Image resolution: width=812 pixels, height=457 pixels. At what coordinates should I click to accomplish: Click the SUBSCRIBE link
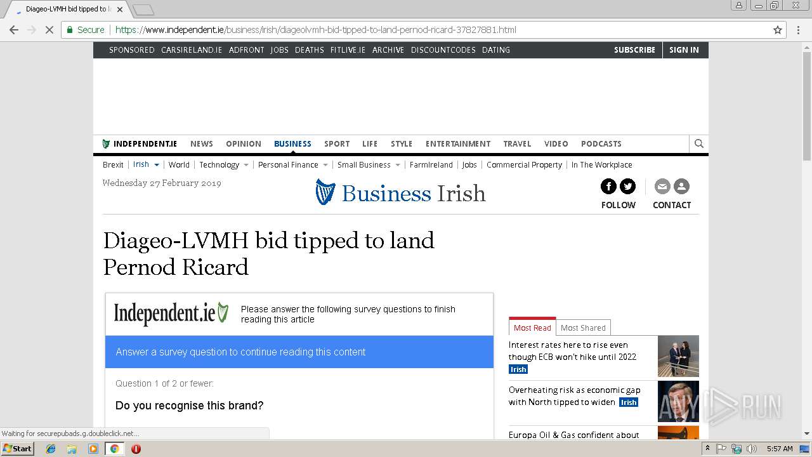click(x=634, y=50)
